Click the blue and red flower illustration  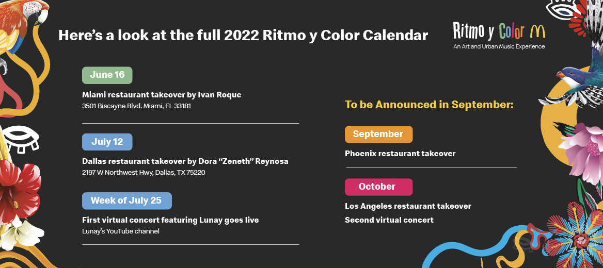coord(576,234)
